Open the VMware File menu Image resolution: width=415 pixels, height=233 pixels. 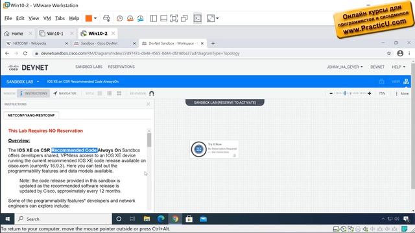(8, 18)
